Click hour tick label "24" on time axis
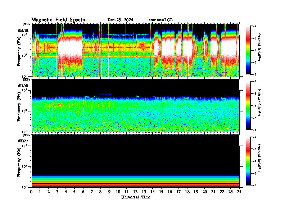Viewport: 285px width, 220px height. (x=239, y=192)
